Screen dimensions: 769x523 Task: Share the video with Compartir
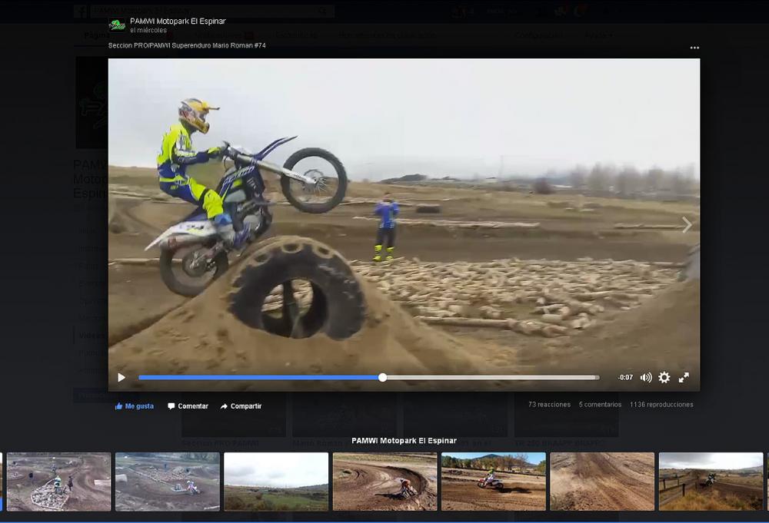pos(241,406)
